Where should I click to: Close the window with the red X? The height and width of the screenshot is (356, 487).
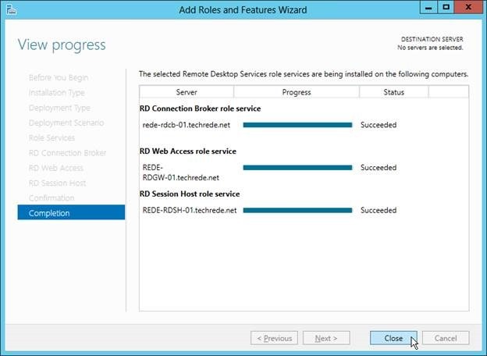pyautogui.click(x=468, y=7)
